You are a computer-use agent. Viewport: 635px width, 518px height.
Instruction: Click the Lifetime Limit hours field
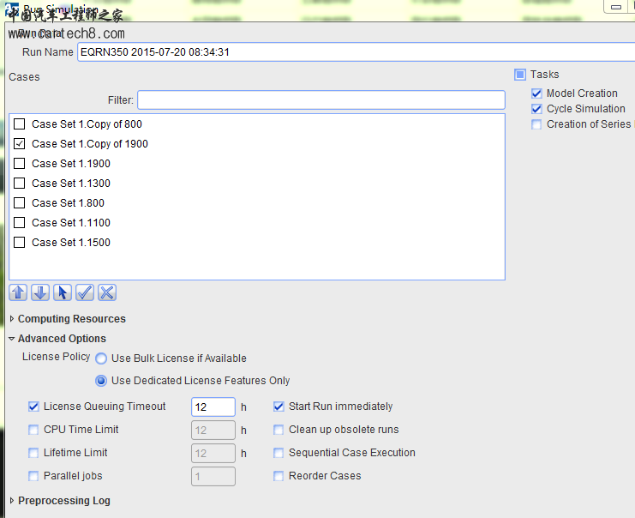coord(213,453)
